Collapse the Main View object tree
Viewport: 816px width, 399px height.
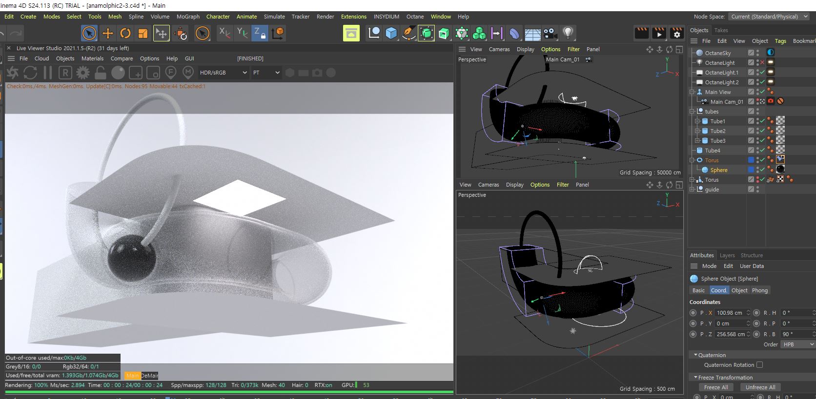[x=693, y=92]
